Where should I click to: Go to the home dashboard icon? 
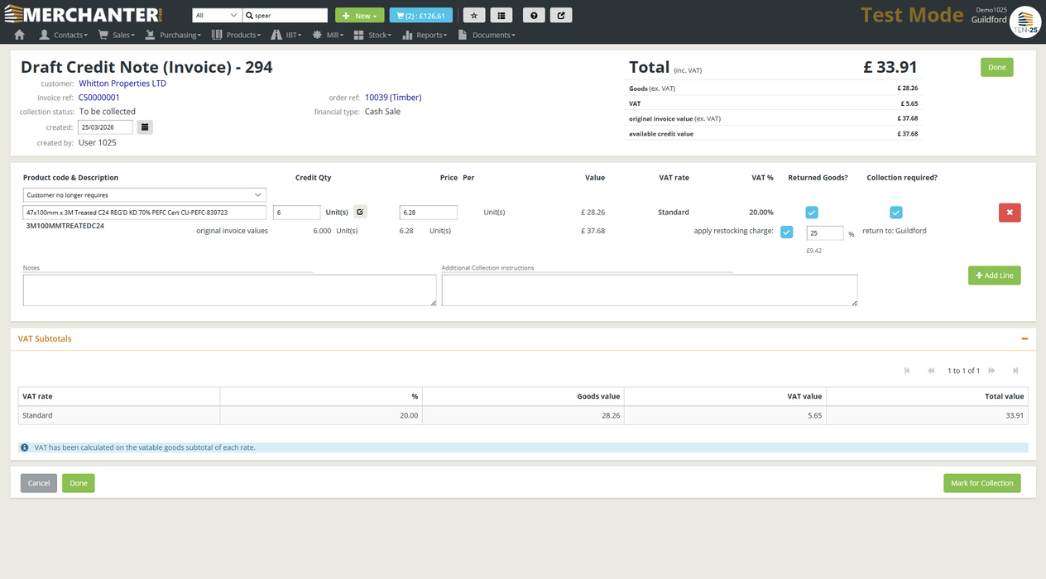pos(20,35)
